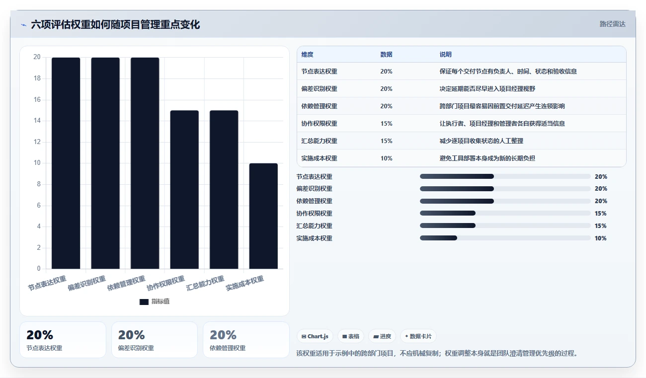Click the 偏差识别权重 bar in chart

pyautogui.click(x=105, y=163)
